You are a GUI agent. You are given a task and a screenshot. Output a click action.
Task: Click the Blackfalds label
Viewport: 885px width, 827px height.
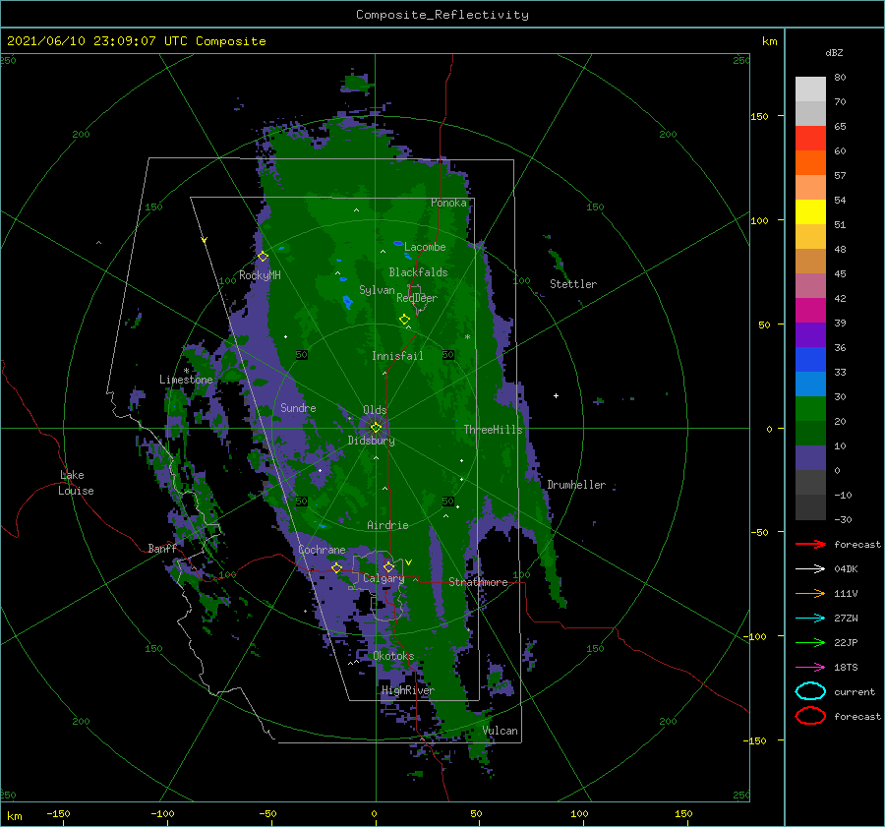[x=418, y=272]
